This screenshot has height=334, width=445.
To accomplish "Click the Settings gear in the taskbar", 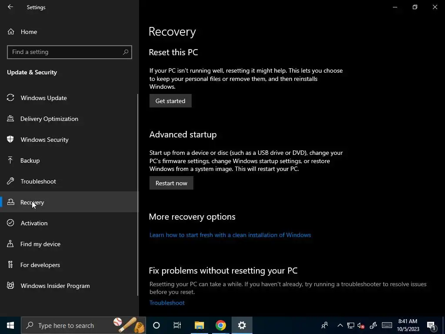I will coord(242,325).
